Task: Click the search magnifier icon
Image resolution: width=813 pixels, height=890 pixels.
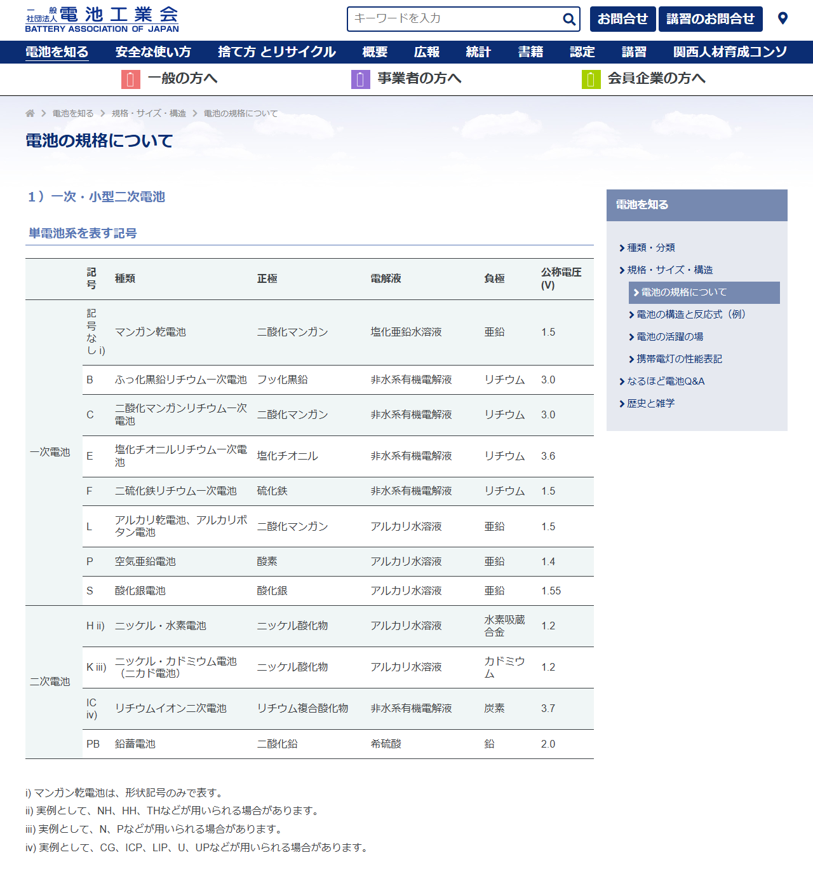Action: [x=569, y=19]
